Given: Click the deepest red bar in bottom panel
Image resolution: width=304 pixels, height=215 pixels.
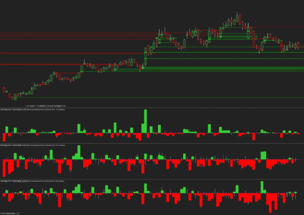Looking at the screenshot, I should click(x=270, y=203).
